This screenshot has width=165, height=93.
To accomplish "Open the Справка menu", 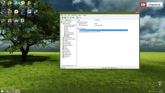I will tap(84, 15).
